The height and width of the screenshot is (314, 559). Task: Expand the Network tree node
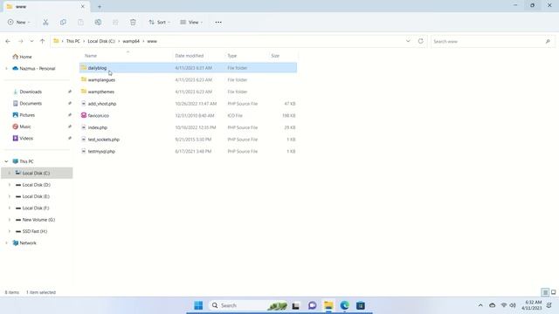pyautogui.click(x=6, y=242)
